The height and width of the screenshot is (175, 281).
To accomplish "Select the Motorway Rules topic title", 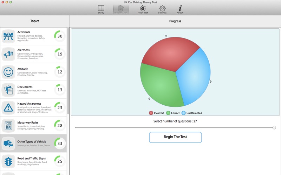I will 28,122.
